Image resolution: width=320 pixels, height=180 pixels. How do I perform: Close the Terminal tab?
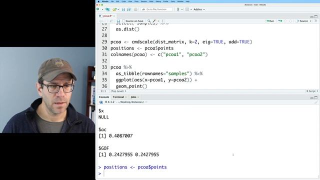[126, 97]
